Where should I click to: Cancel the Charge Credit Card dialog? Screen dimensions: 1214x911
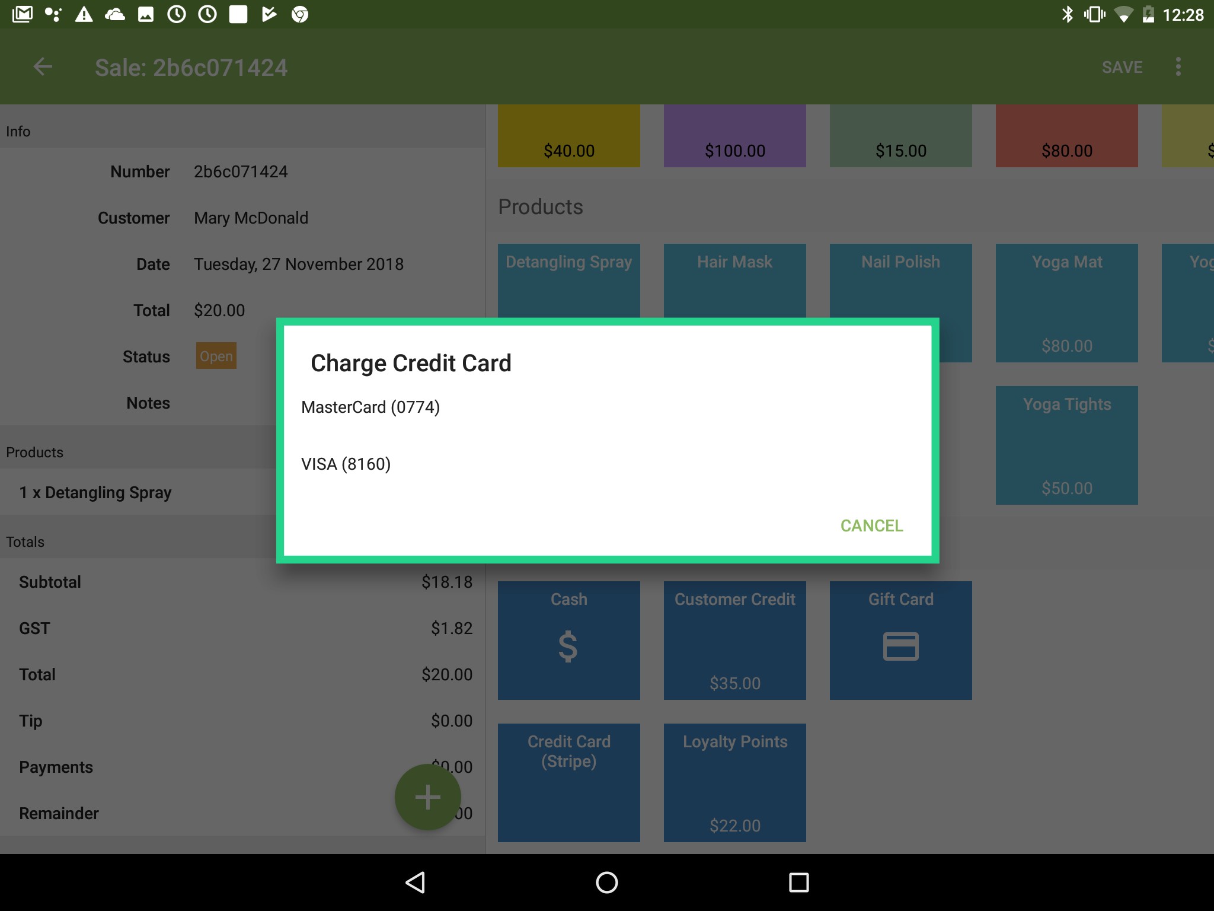point(871,525)
